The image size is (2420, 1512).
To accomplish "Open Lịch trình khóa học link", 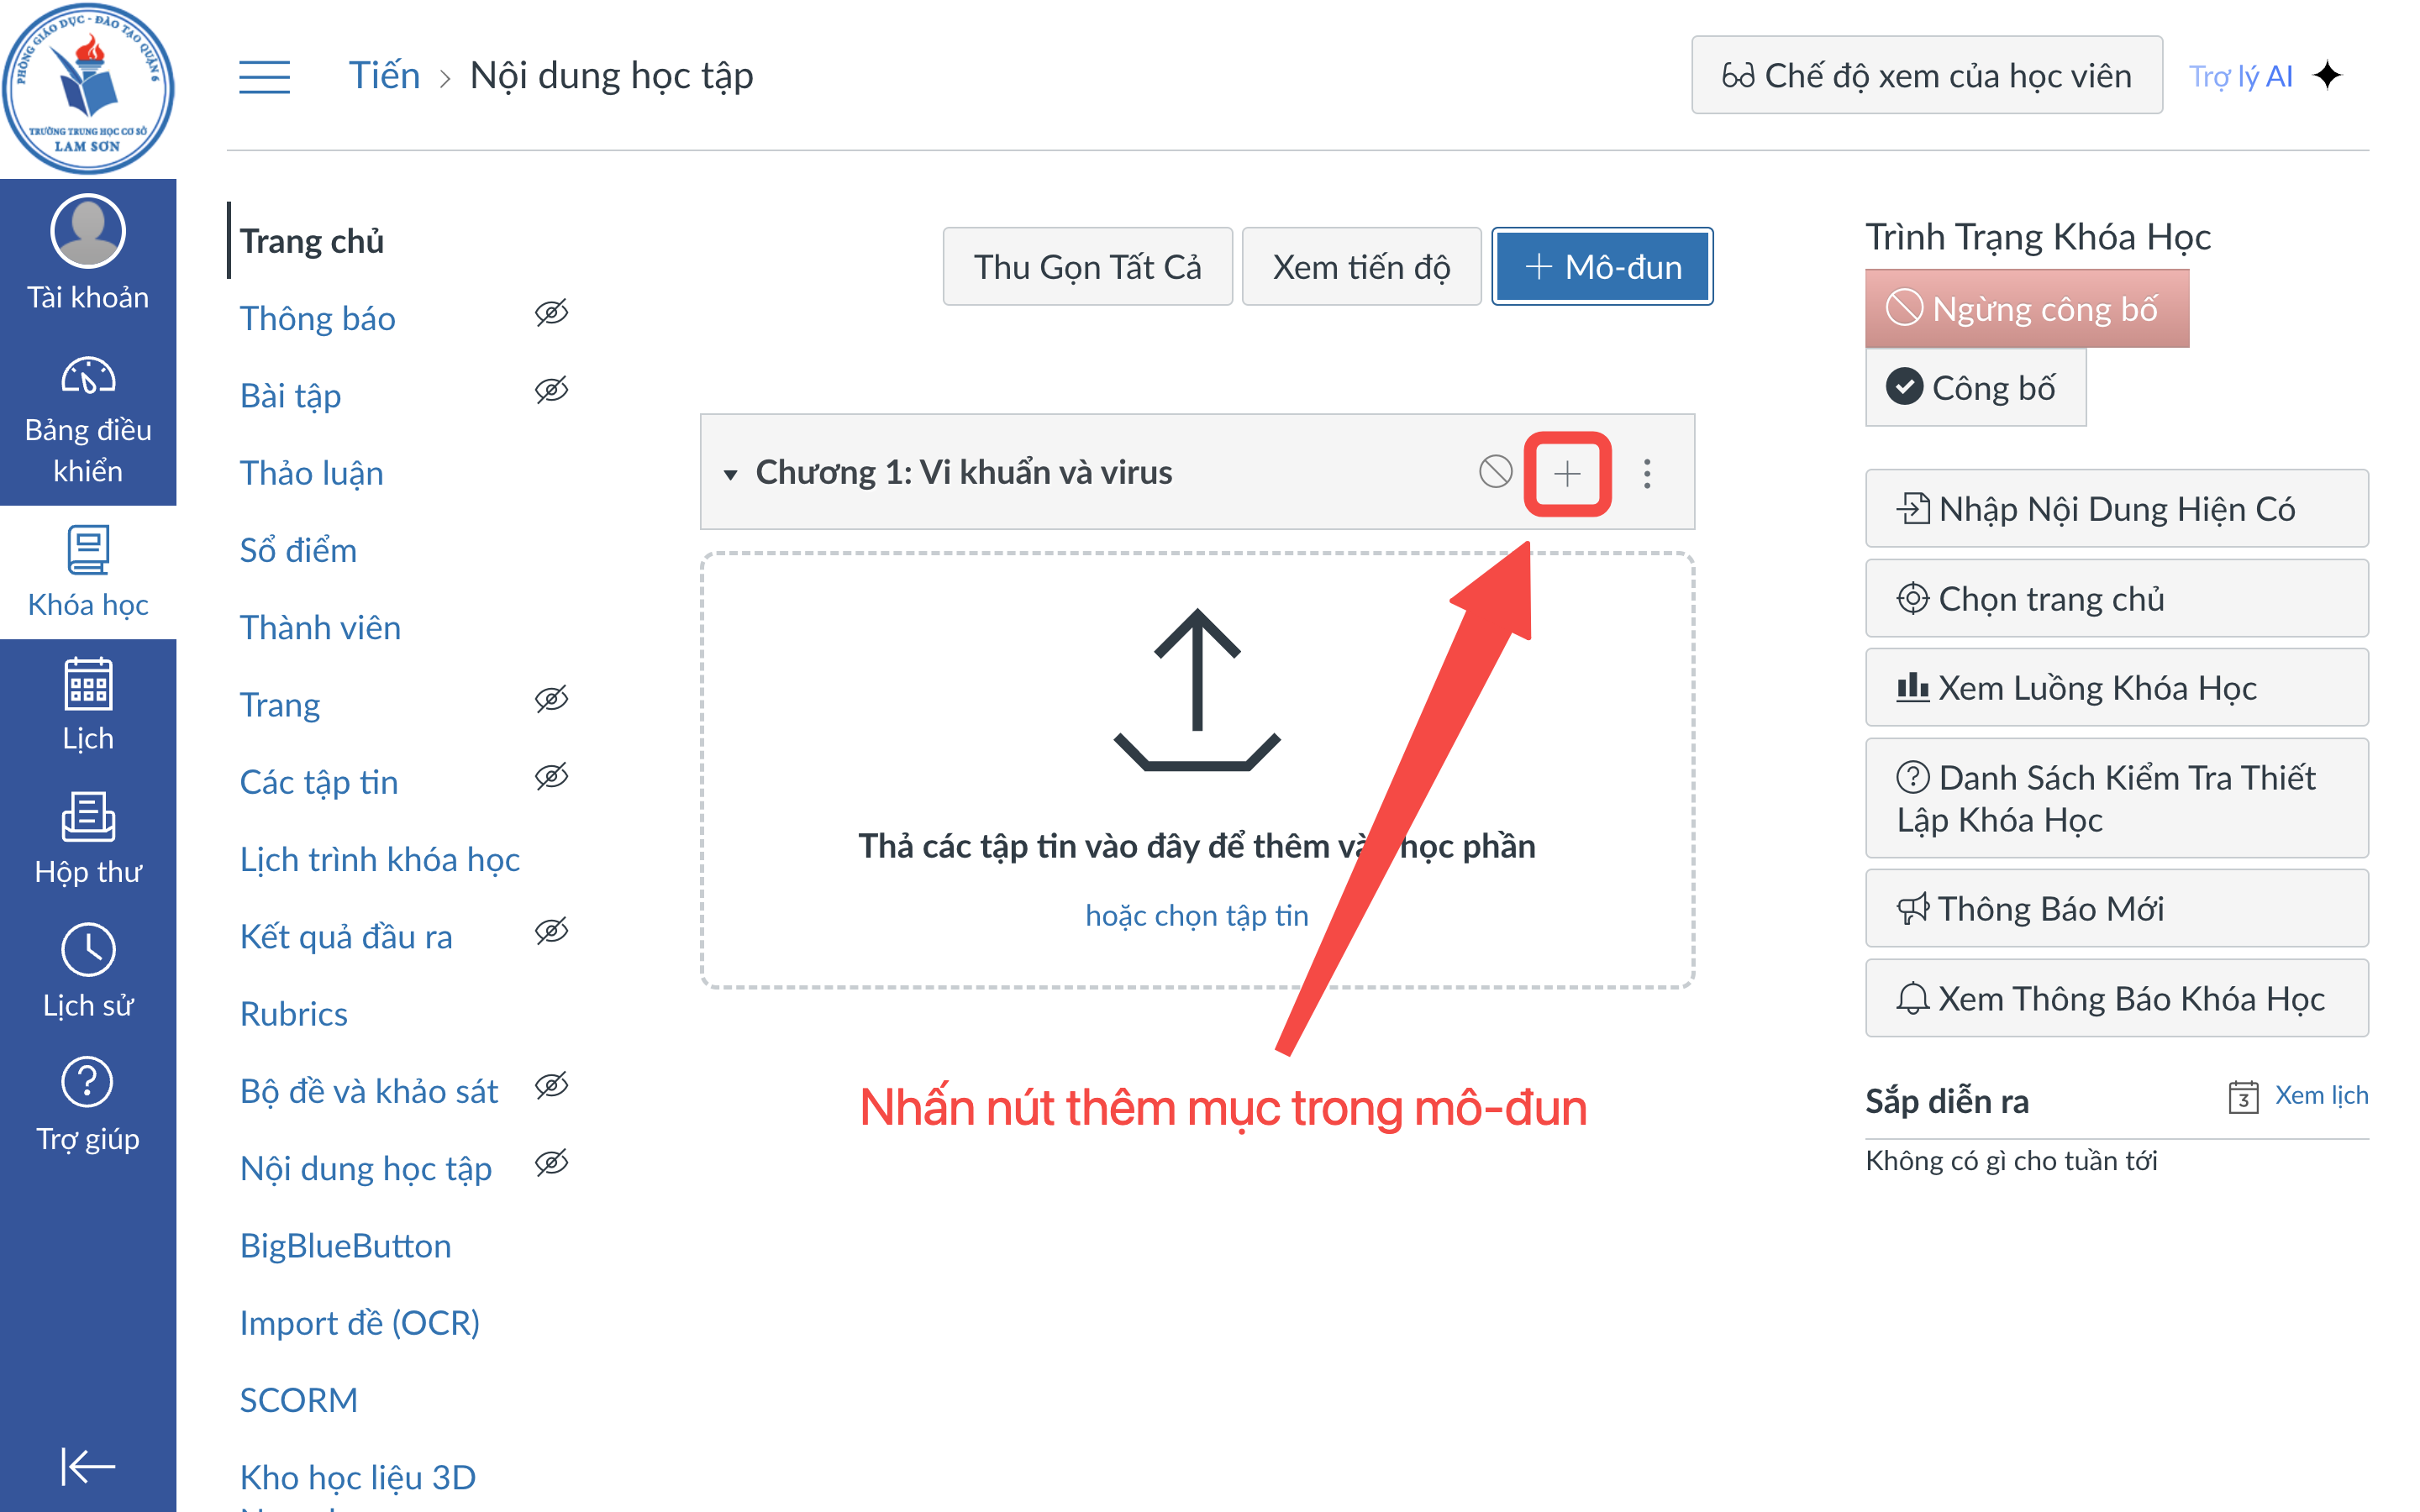I will pos(379,859).
